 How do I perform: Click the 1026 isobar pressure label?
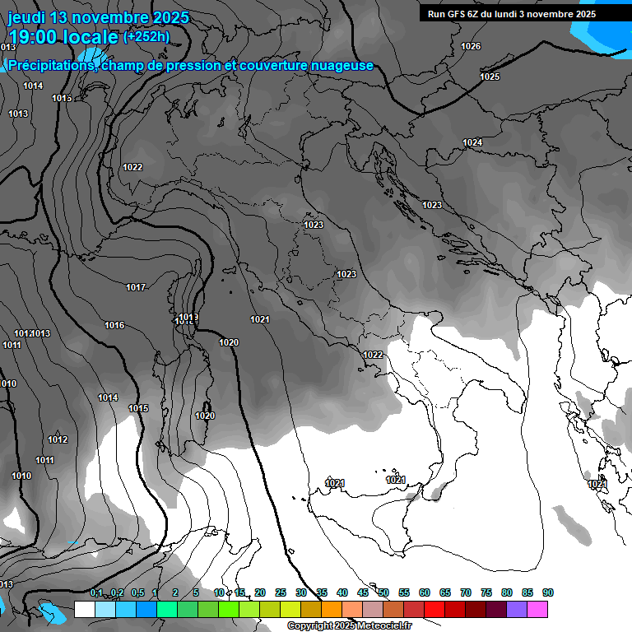[x=471, y=46]
